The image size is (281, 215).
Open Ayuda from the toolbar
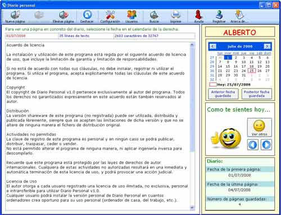point(199,16)
